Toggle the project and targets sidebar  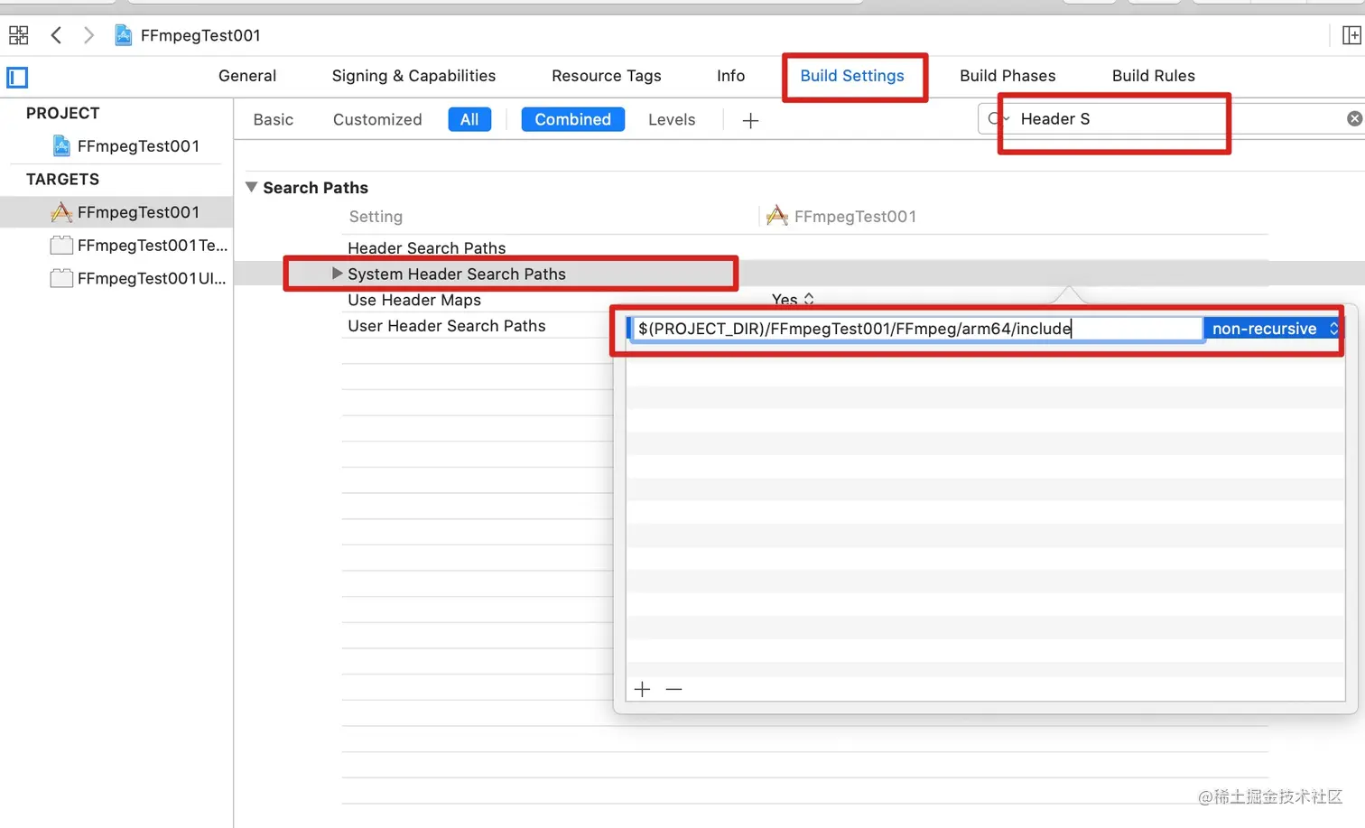[x=17, y=78]
